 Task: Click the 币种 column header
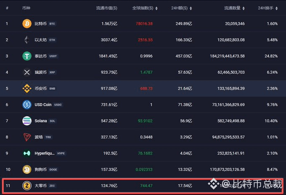tap(26, 8)
